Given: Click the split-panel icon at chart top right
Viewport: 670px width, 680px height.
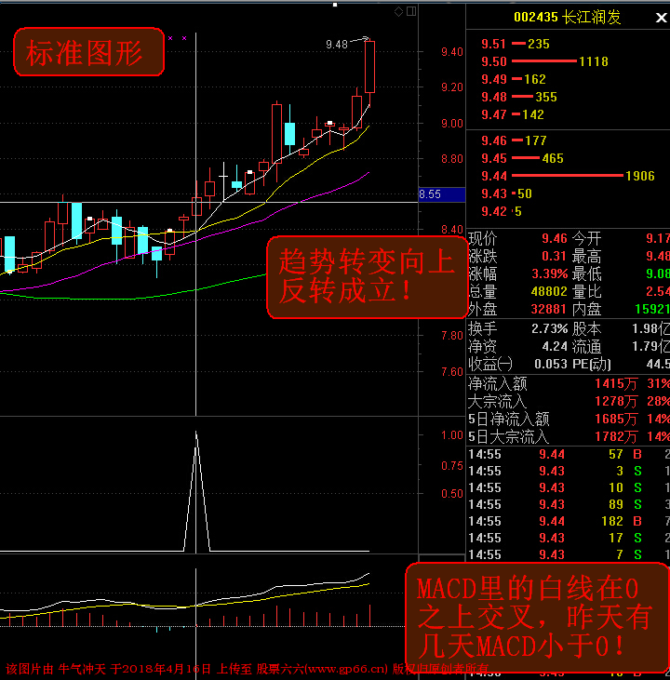Looking at the screenshot, I should point(411,12).
